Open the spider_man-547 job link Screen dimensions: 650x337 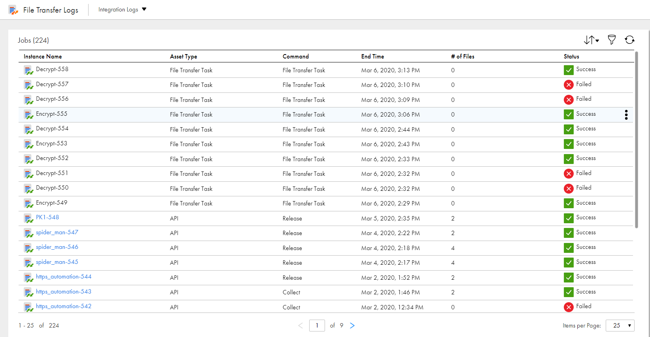(57, 232)
